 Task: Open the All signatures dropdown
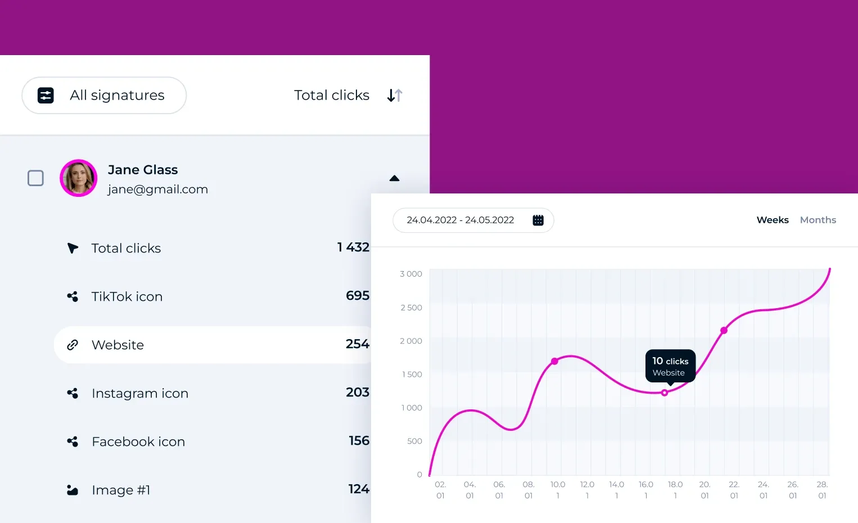point(103,95)
